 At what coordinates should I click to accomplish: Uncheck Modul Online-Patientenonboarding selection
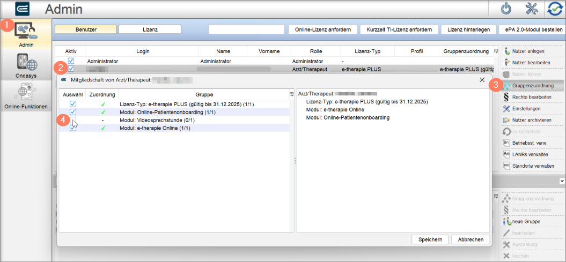(73, 112)
